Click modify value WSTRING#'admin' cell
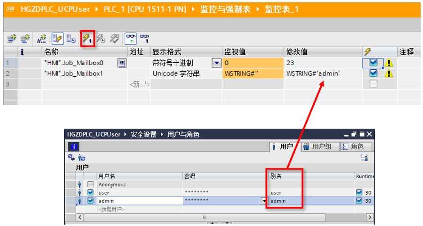Screen dimensions: 423x226 pos(323,73)
